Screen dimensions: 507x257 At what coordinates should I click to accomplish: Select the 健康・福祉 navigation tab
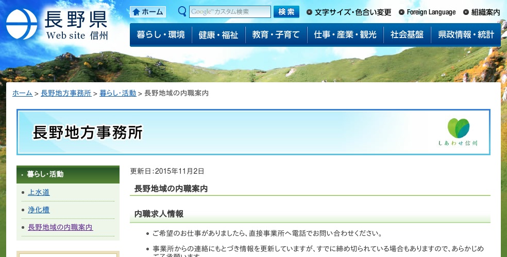coord(218,35)
